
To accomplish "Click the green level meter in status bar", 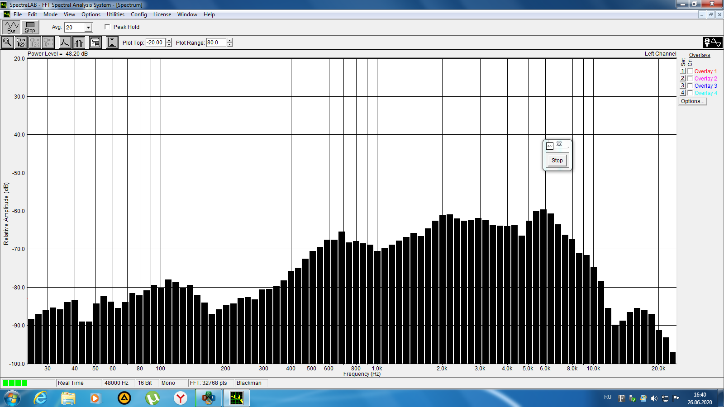I will pyautogui.click(x=15, y=383).
